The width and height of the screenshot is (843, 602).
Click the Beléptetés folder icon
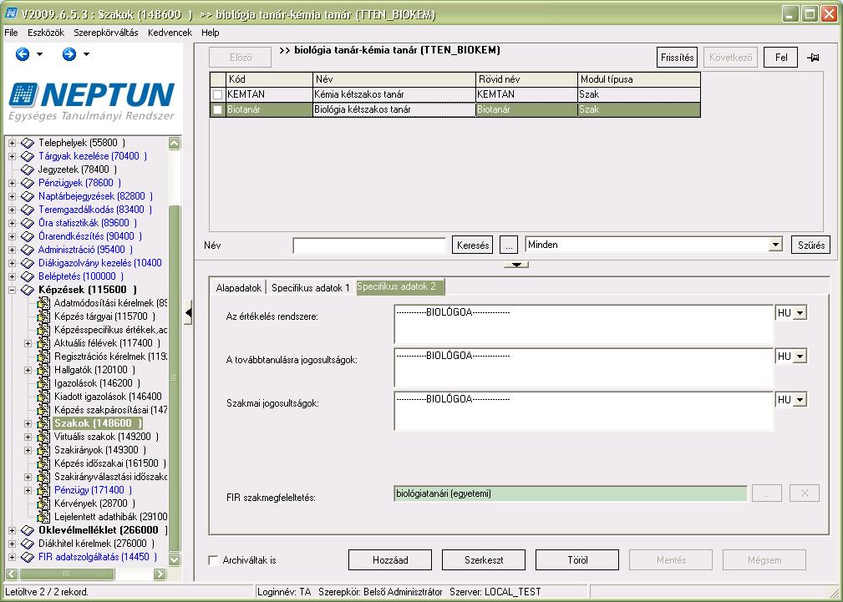28,277
